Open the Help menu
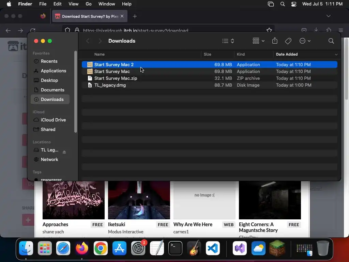 point(127,4)
